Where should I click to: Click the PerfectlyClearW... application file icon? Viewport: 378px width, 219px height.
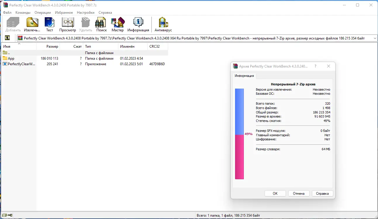5,64
